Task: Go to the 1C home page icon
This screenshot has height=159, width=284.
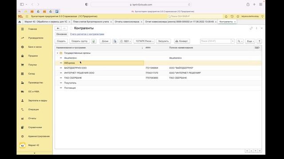Action: pyautogui.click(x=20, y=22)
